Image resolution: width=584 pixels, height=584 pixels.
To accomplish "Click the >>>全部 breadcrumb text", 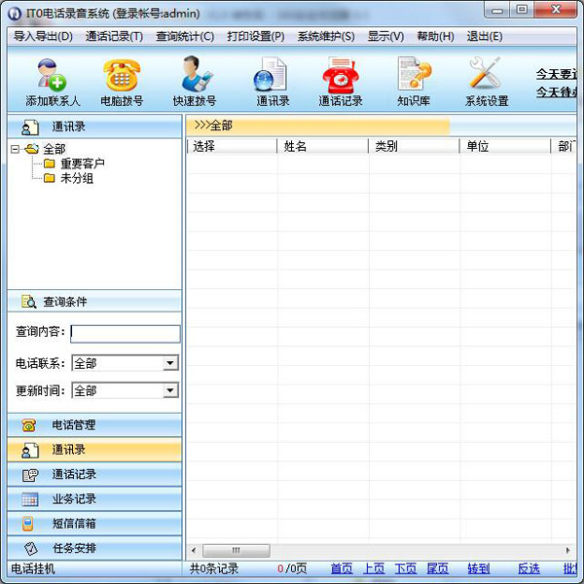I will (213, 126).
